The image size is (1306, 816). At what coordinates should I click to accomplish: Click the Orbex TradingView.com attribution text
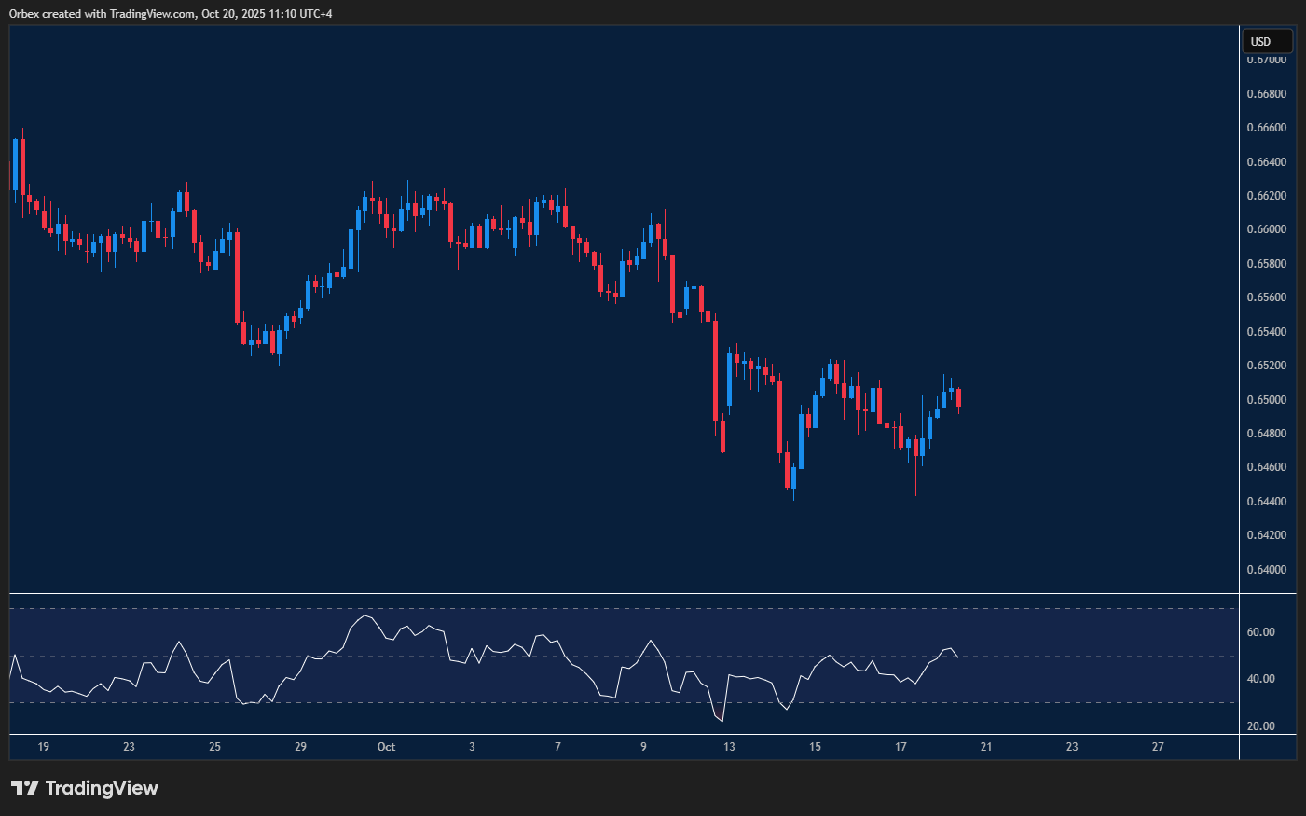point(171,13)
